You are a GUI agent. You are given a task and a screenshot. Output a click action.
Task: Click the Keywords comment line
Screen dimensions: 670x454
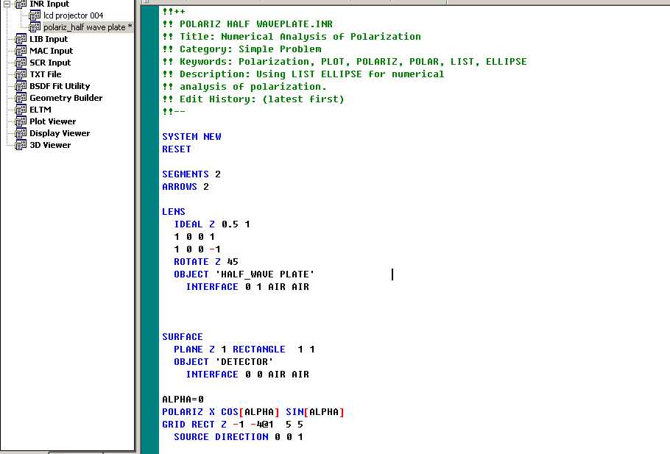point(345,62)
